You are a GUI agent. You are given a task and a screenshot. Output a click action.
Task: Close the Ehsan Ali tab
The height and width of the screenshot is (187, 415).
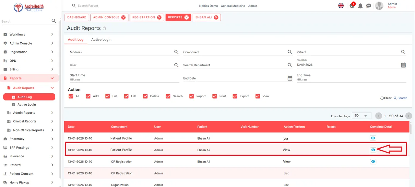[x=216, y=17]
